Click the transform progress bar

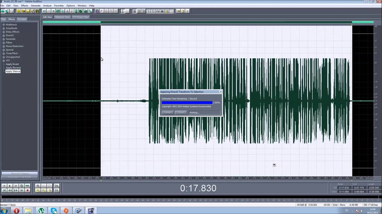click(187, 103)
